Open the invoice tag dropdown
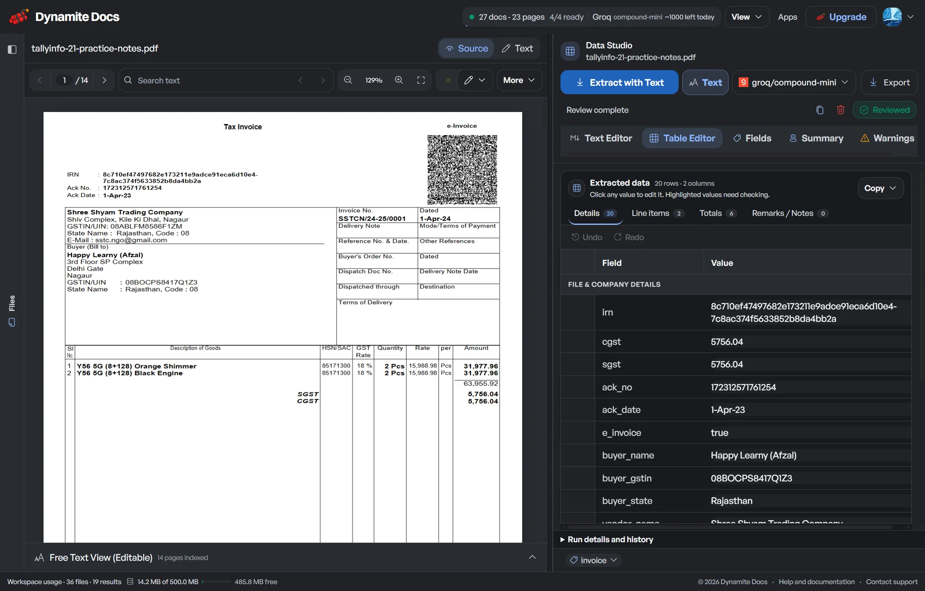The height and width of the screenshot is (591, 925). [x=594, y=560]
